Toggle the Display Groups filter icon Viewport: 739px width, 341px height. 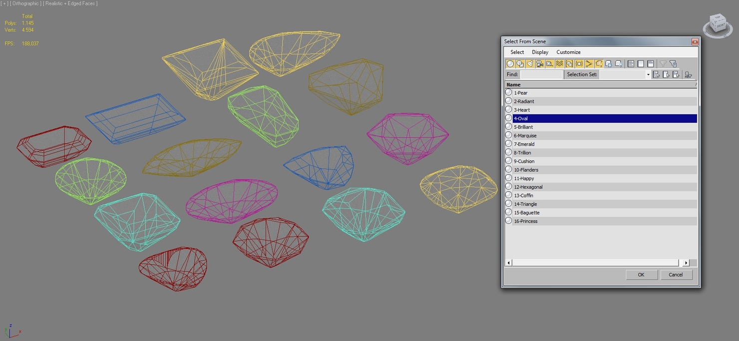(x=570, y=63)
